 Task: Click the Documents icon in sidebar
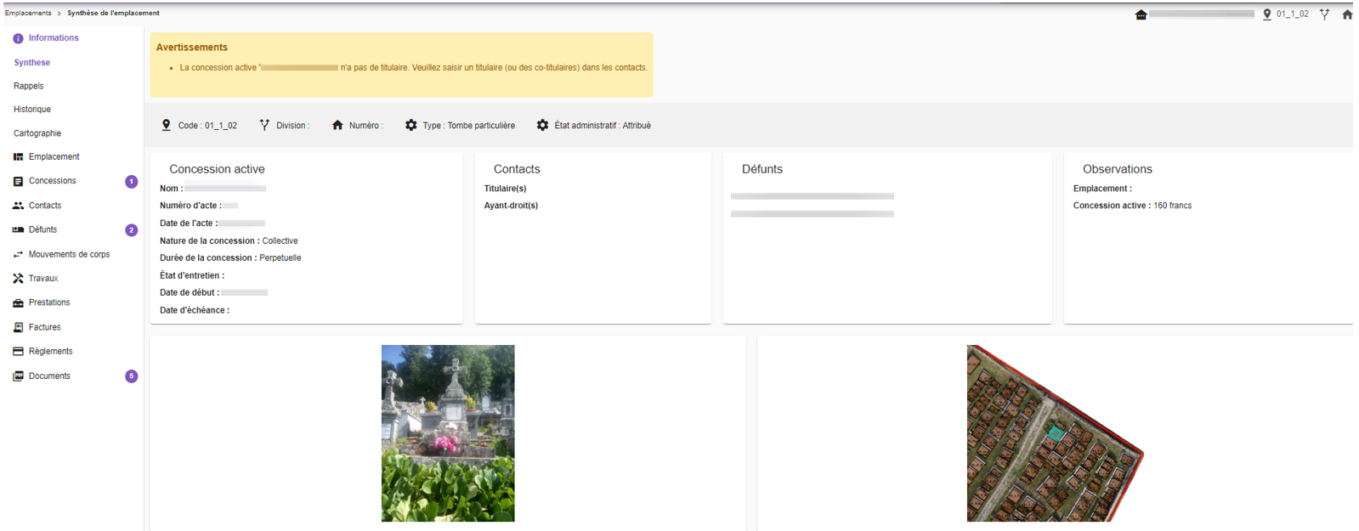point(18,376)
